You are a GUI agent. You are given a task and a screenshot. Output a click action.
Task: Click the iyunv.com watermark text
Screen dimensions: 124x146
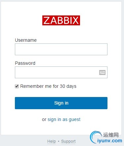[x=110, y=141]
